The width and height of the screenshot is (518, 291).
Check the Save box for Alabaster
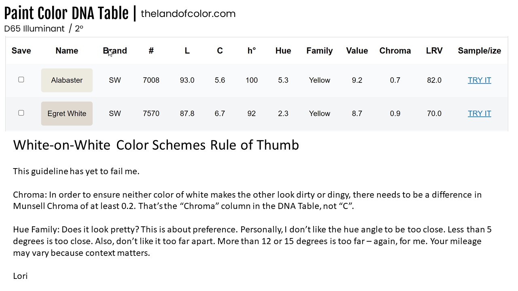[x=21, y=80]
